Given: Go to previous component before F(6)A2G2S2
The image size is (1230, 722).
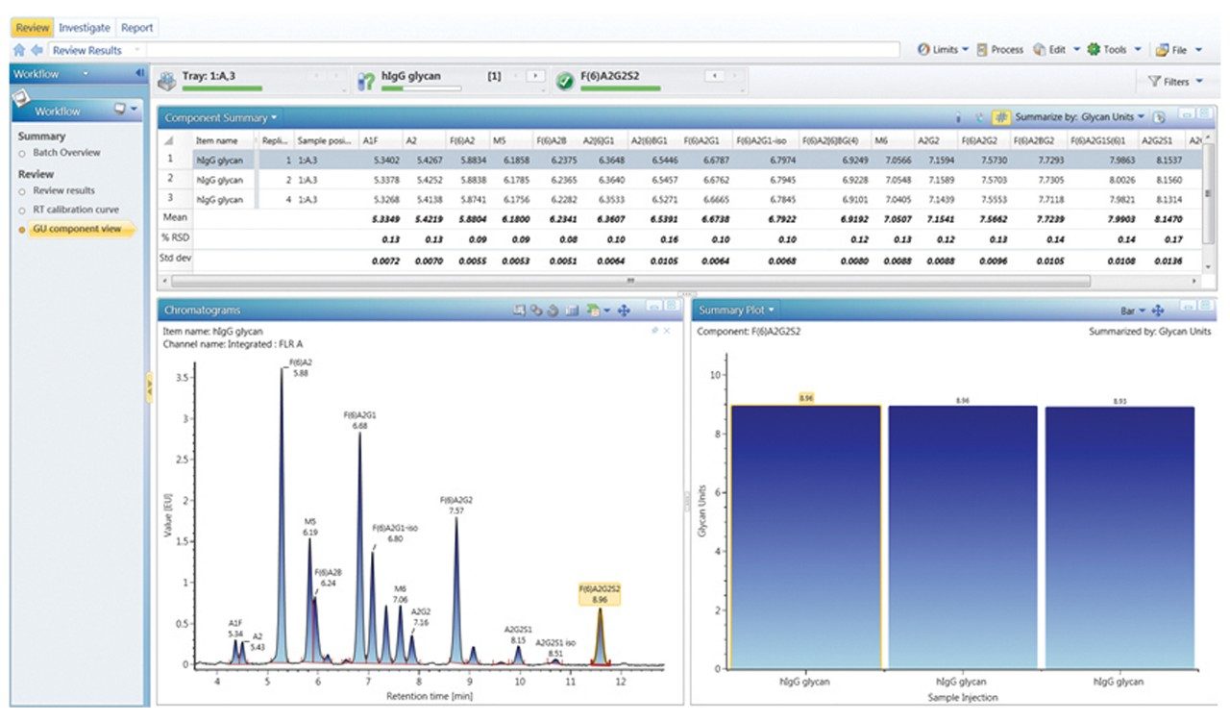Looking at the screenshot, I should [x=714, y=75].
